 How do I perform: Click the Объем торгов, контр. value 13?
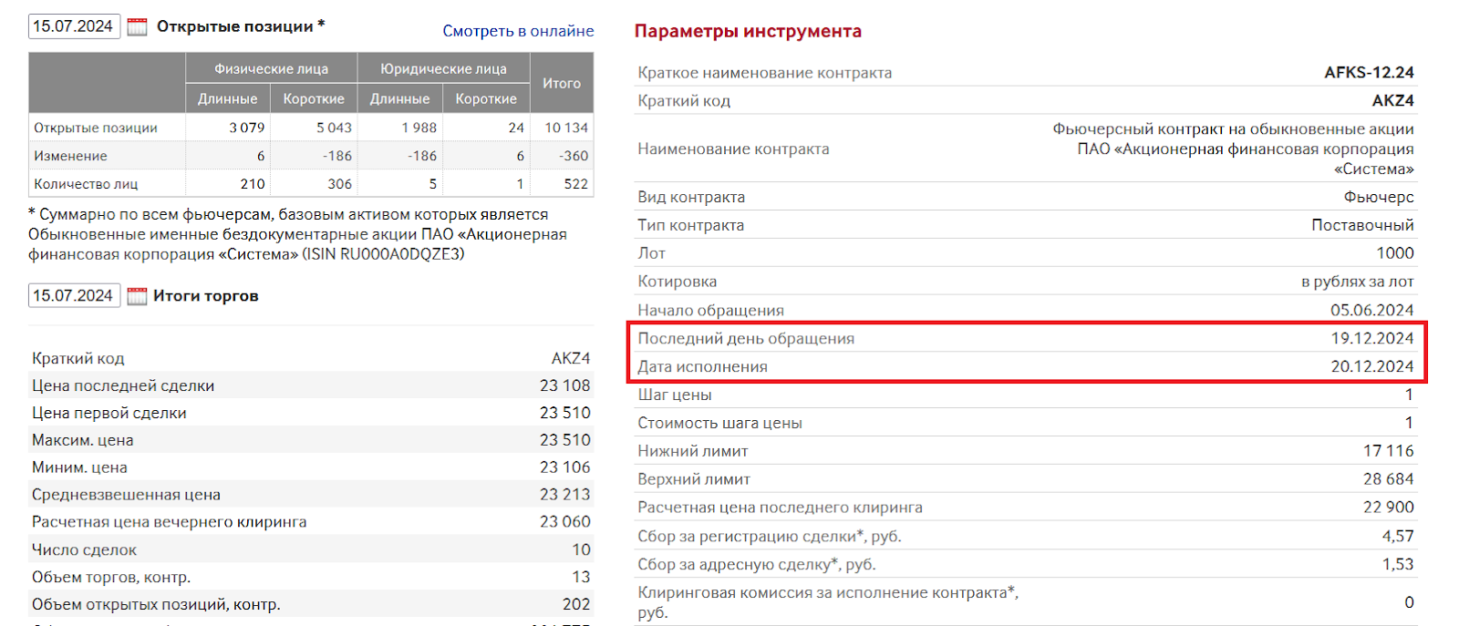pyautogui.click(x=581, y=577)
